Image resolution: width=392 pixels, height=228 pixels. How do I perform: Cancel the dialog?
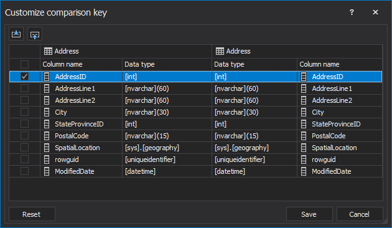click(360, 214)
